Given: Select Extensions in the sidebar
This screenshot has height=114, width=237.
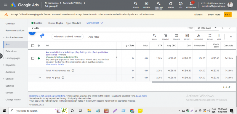Looking at the screenshot, I should pyautogui.click(x=11, y=51).
